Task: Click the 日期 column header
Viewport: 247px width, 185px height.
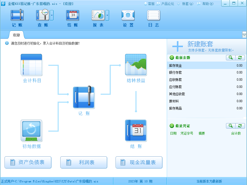Action: point(173,133)
